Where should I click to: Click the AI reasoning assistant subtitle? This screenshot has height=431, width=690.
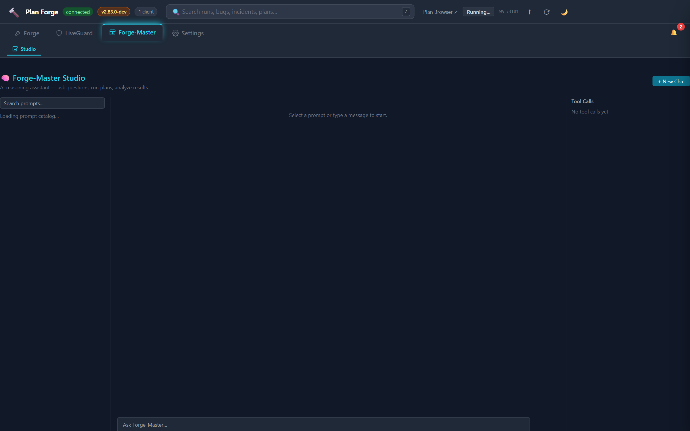point(74,88)
